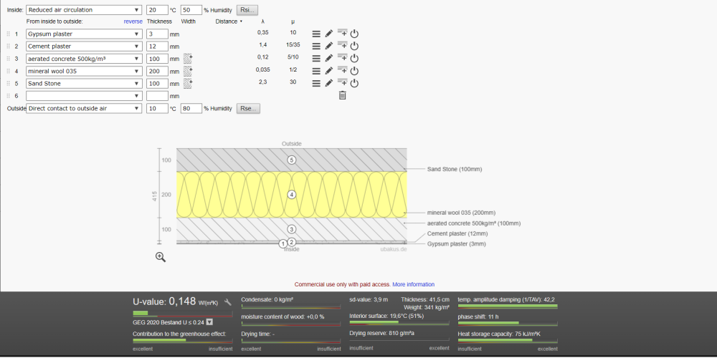The height and width of the screenshot is (358, 717).
Task: Grab drag handle of layer 3
Action: click(x=8, y=59)
